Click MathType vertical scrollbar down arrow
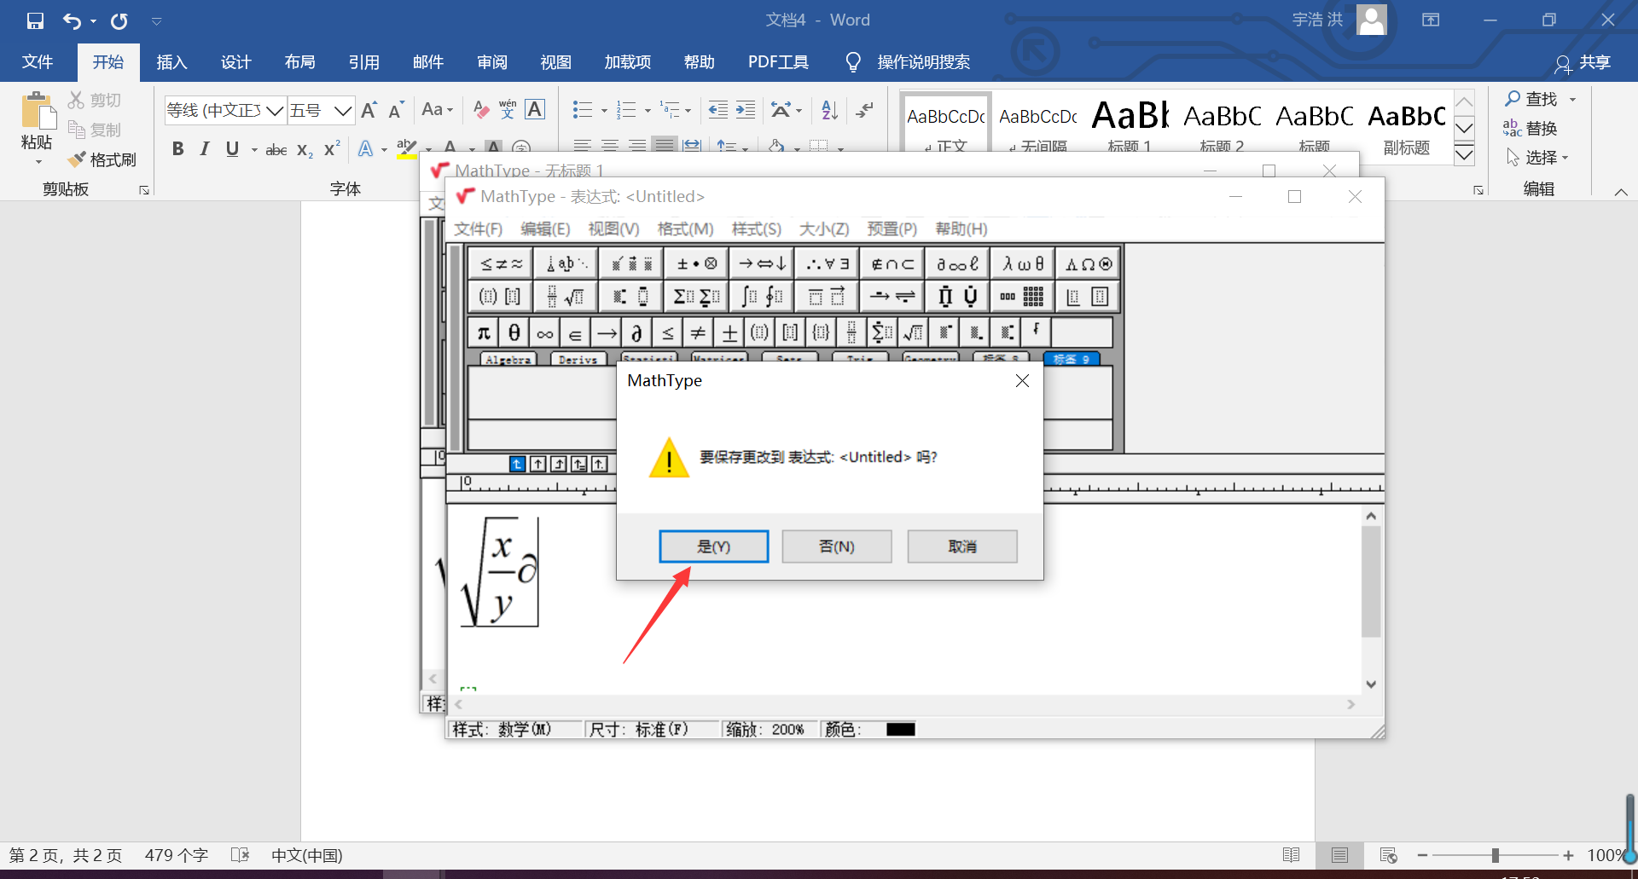 pos(1371,684)
